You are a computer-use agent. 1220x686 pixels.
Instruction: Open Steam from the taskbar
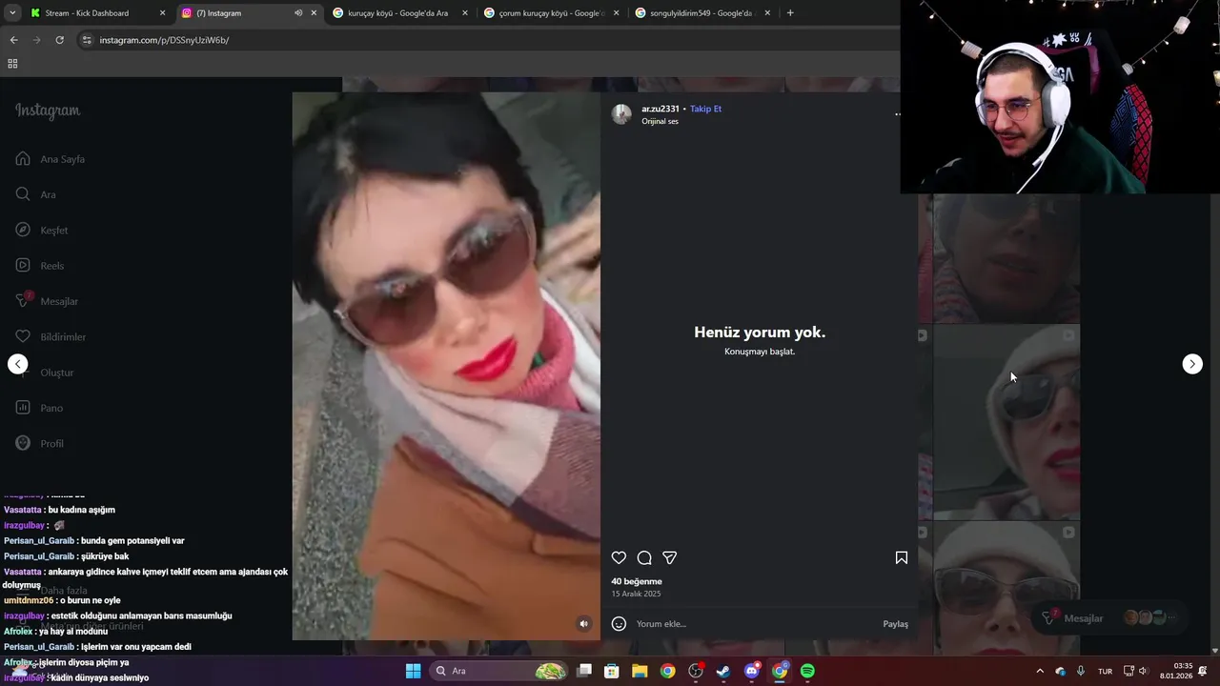723,671
